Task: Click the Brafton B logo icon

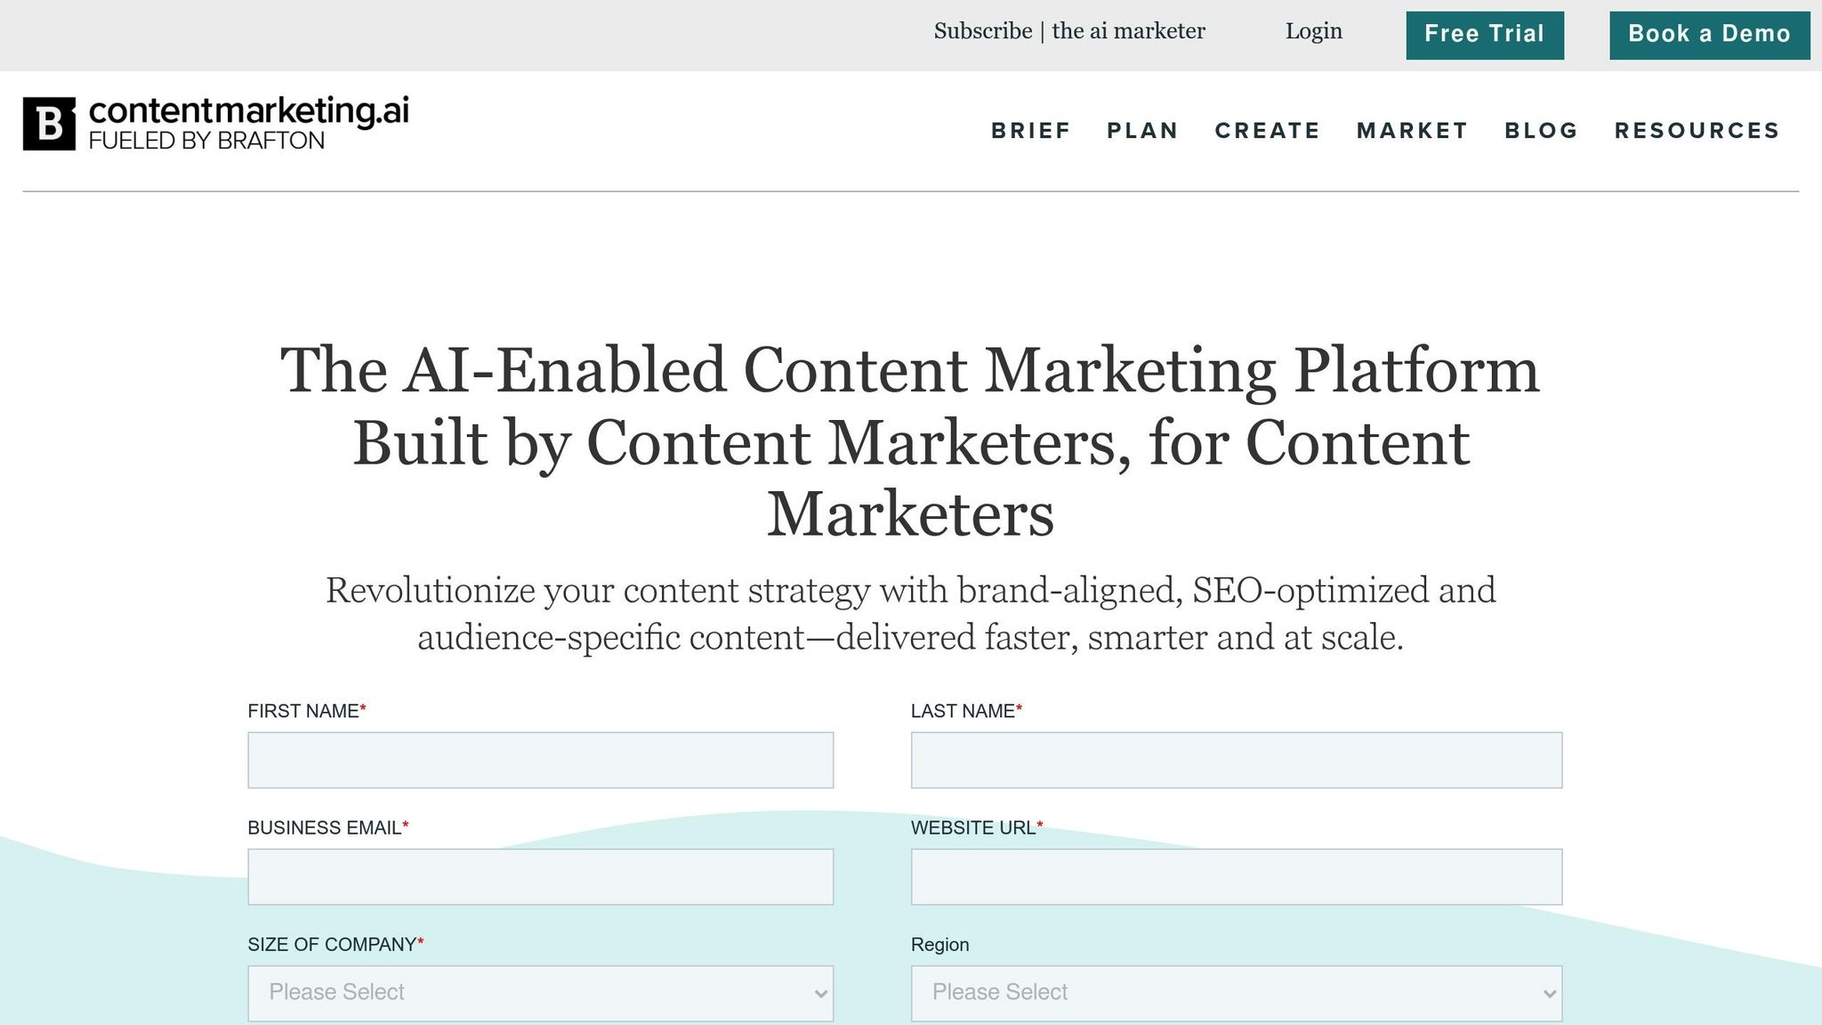Action: [x=49, y=124]
